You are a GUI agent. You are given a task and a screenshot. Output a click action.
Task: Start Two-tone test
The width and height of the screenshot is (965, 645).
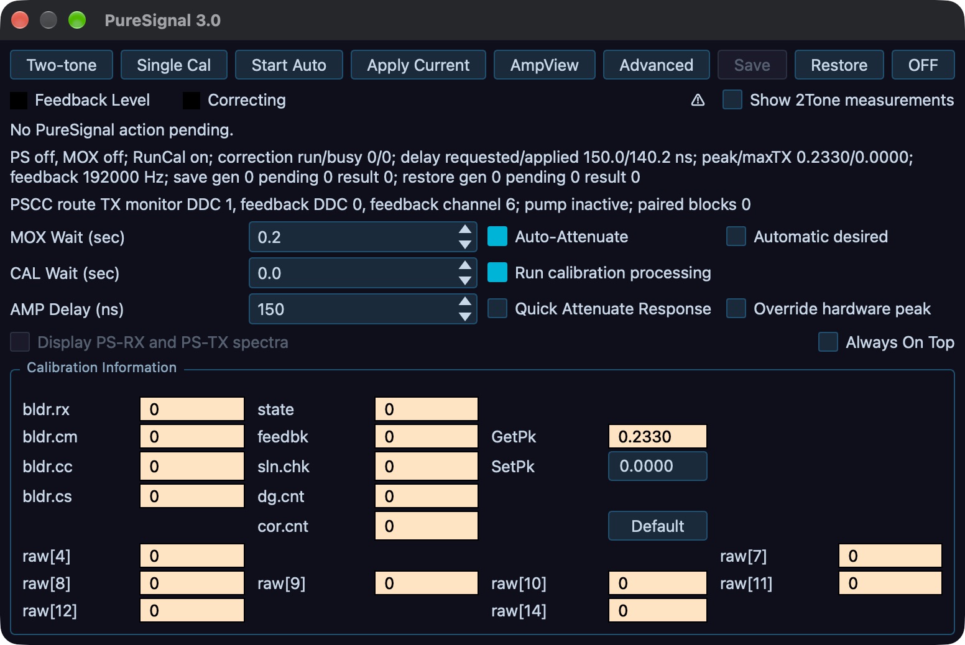pyautogui.click(x=62, y=65)
